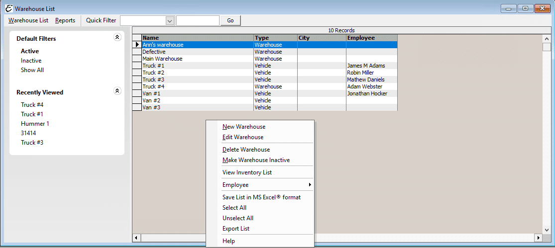Click the Quick Filter text input field
The width and height of the screenshot is (555, 248).
pyautogui.click(x=198, y=20)
